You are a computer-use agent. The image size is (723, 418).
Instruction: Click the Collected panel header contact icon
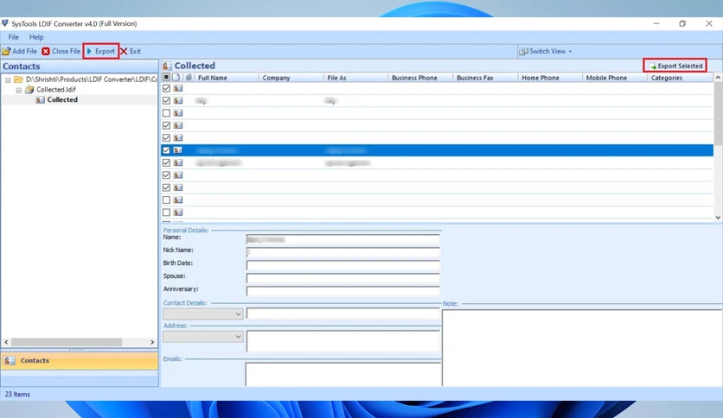coord(168,66)
